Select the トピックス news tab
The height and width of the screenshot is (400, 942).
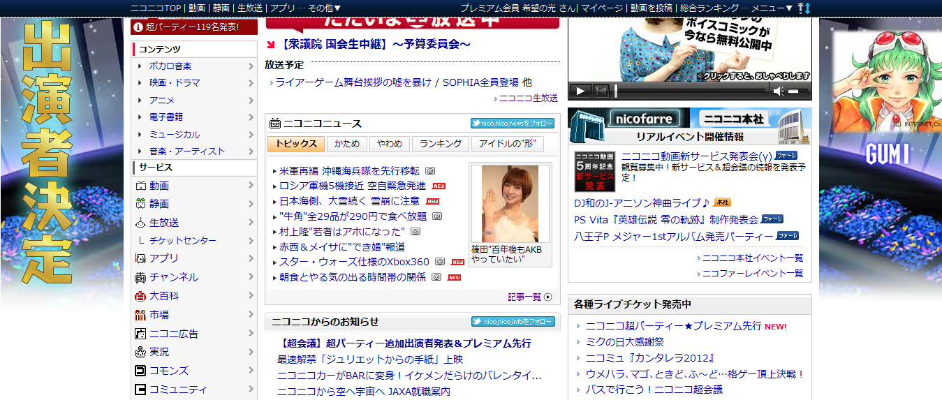(x=296, y=144)
